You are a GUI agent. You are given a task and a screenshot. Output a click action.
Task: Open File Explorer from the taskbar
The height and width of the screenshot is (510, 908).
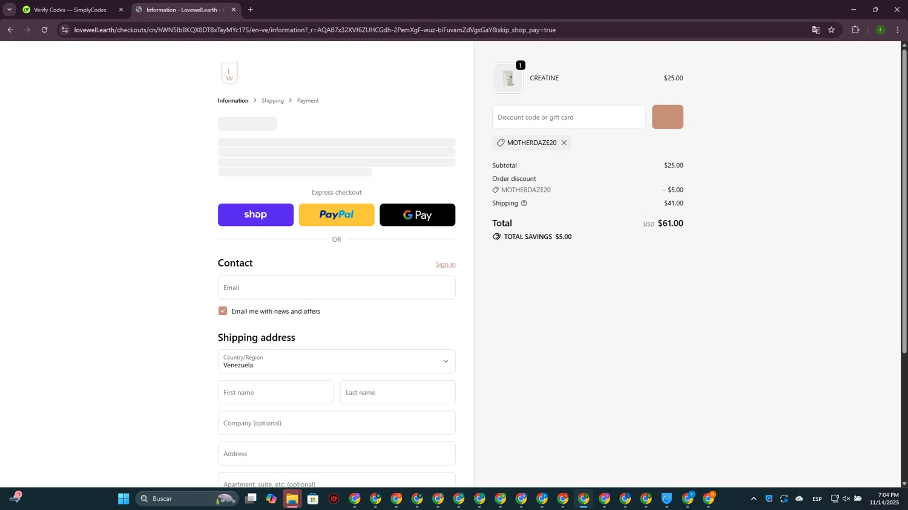(x=292, y=499)
